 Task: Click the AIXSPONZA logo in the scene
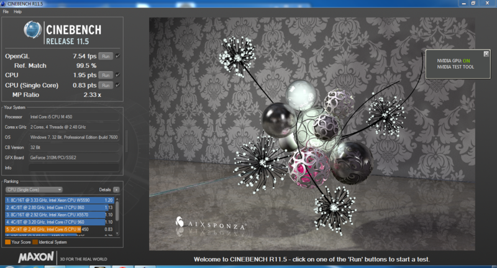[x=211, y=224]
